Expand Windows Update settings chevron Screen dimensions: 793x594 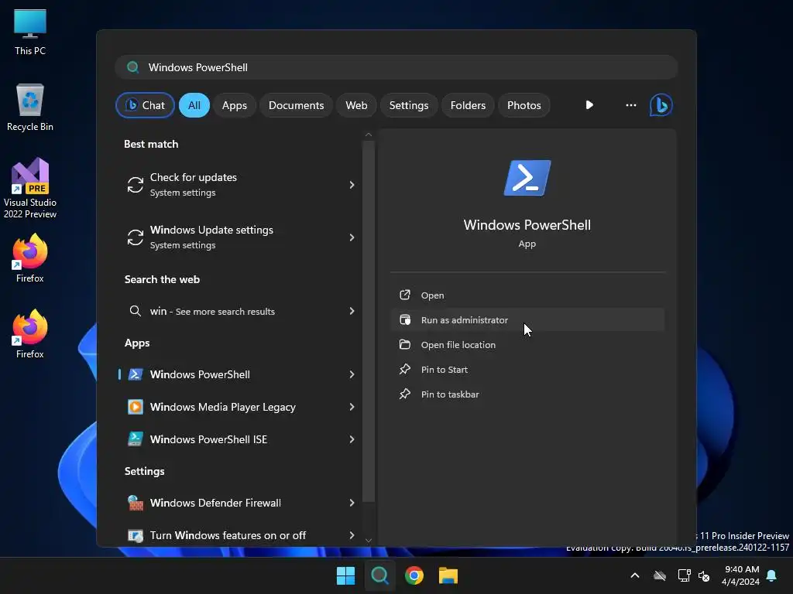pos(352,237)
